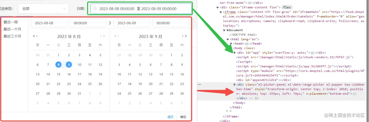Select September 24 in right calendar
369x122 pixels.
coord(119,94)
